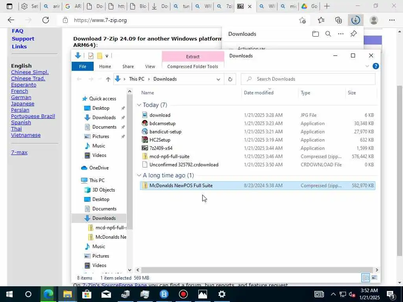Click New folder icon in Explorer quick access toolbar
The height and width of the screenshot is (302, 403).
click(100, 56)
